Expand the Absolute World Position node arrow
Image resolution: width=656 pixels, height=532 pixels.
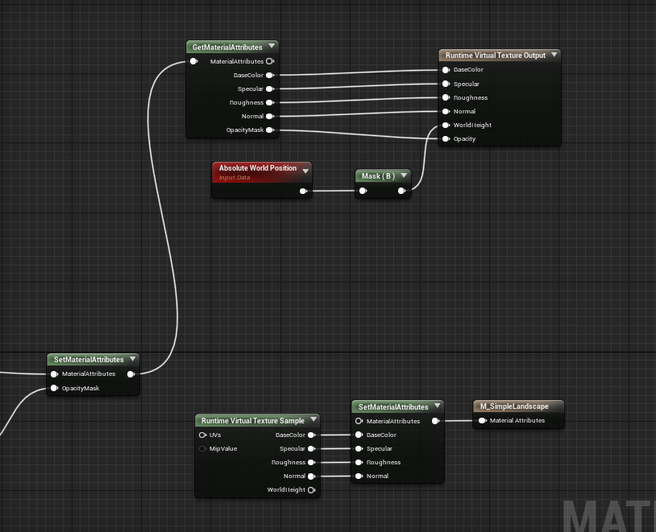(305, 171)
